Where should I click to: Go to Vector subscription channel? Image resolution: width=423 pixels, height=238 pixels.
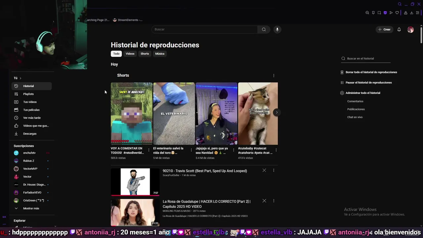tap(31, 177)
